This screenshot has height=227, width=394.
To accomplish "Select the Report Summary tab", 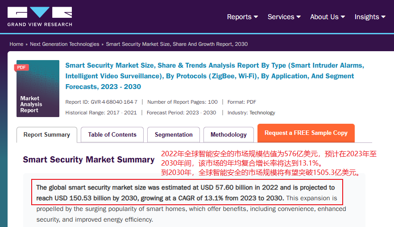I will (47, 135).
